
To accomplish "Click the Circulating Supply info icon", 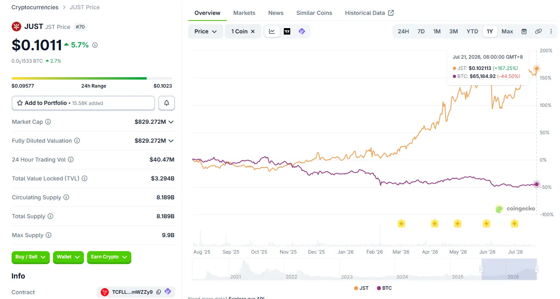I will (x=66, y=197).
